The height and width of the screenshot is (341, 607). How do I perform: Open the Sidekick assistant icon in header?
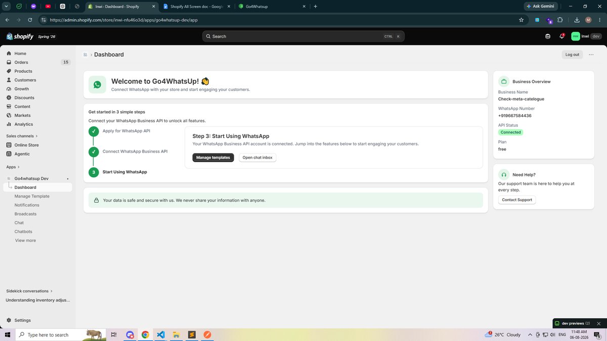click(x=548, y=36)
